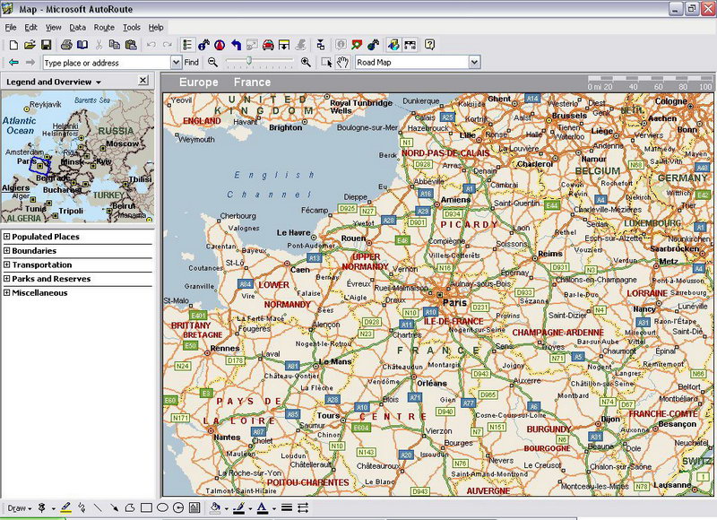The width and height of the screenshot is (717, 520).
Task: Click the Help question mark toolbar icon
Action: [x=429, y=45]
